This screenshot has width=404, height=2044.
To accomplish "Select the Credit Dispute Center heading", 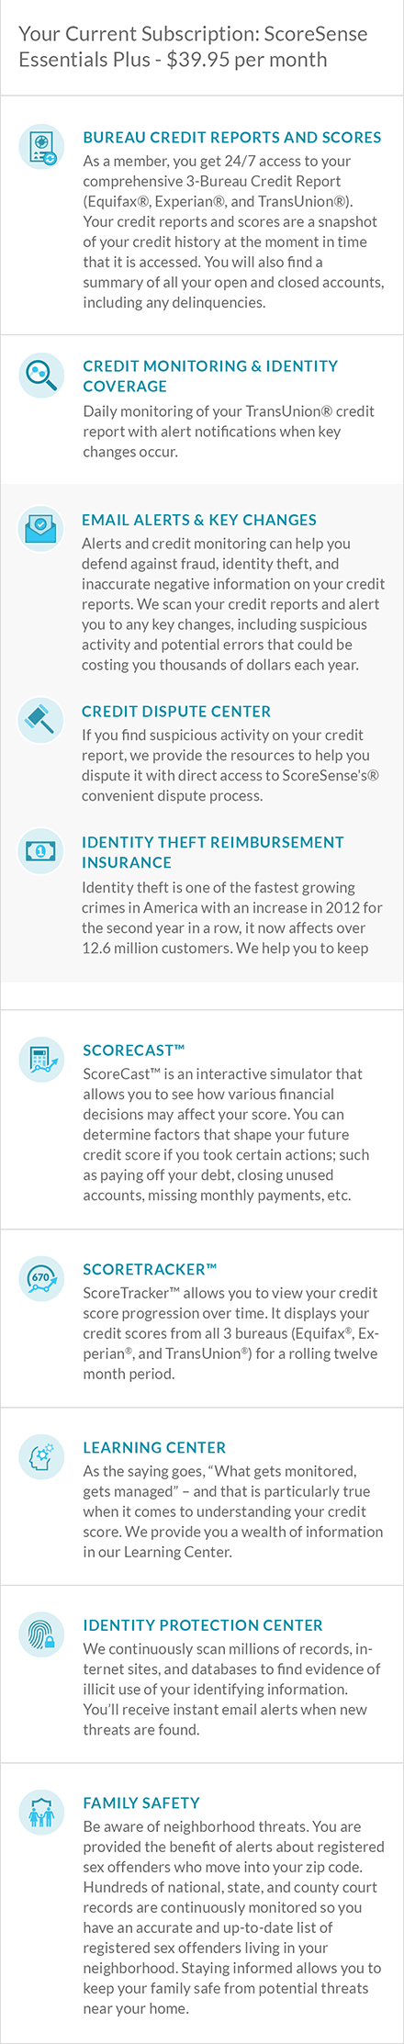I will [176, 712].
